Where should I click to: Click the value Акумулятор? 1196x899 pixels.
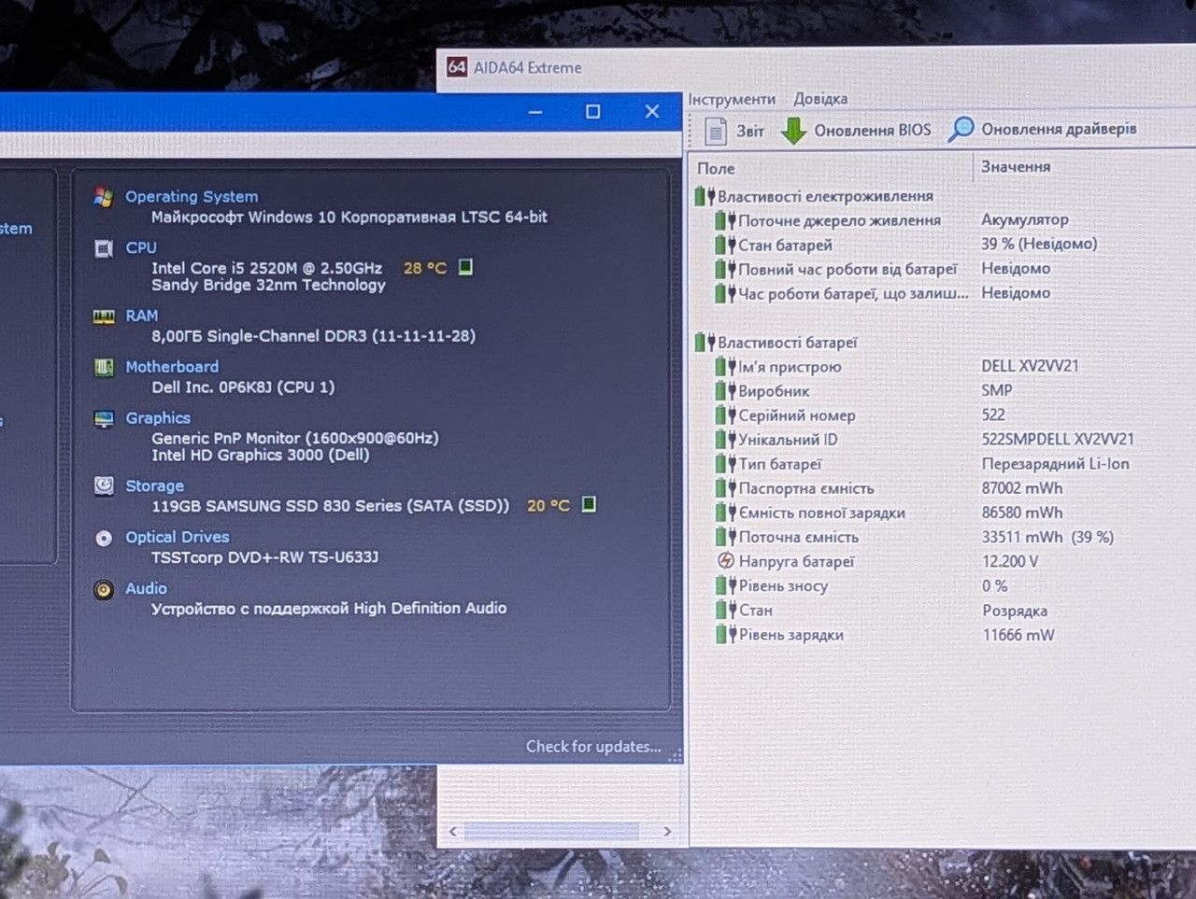1025,219
